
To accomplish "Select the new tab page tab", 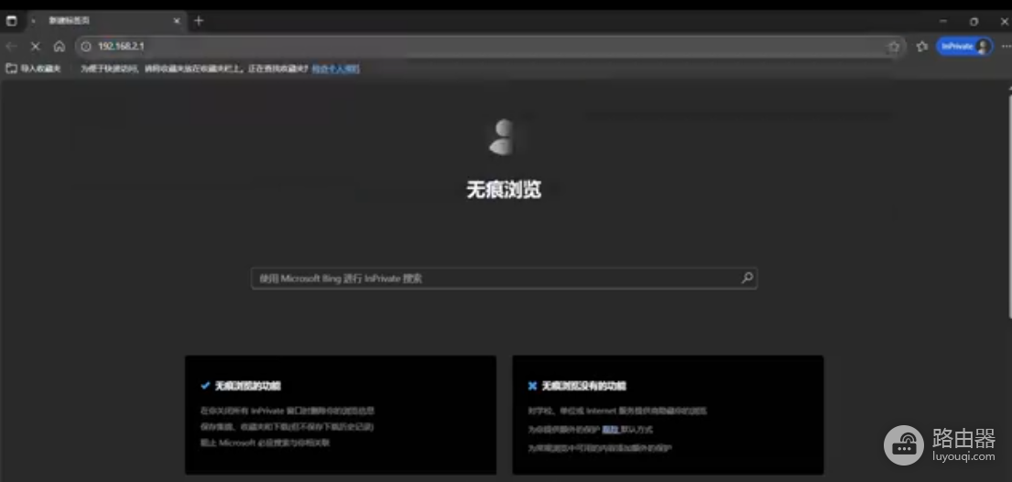I will pyautogui.click(x=106, y=21).
